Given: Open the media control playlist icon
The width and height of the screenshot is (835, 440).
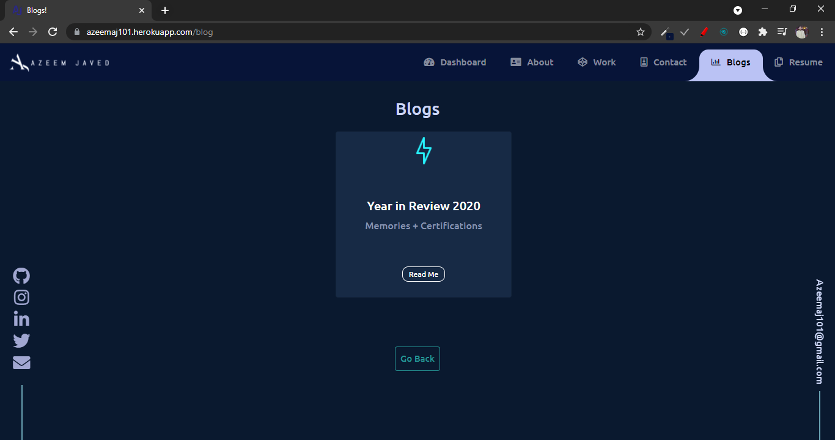Looking at the screenshot, I should (782, 32).
